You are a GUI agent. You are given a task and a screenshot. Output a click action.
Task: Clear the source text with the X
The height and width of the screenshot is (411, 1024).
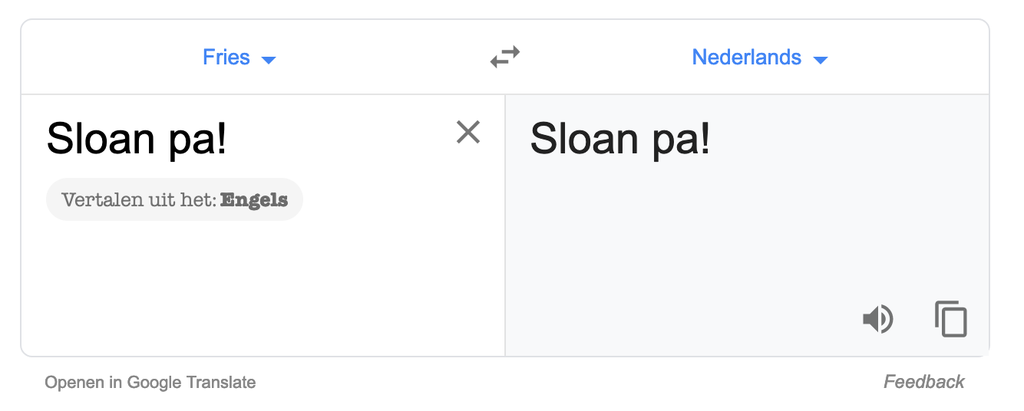[x=468, y=133]
